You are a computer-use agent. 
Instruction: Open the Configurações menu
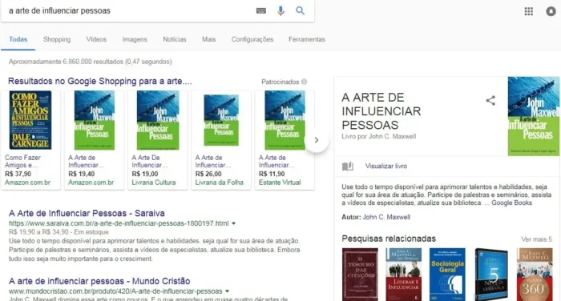point(252,39)
